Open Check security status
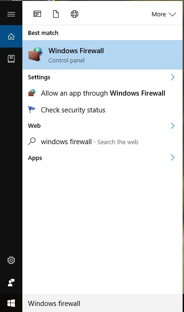Image resolution: width=184 pixels, height=312 pixels. (102, 110)
